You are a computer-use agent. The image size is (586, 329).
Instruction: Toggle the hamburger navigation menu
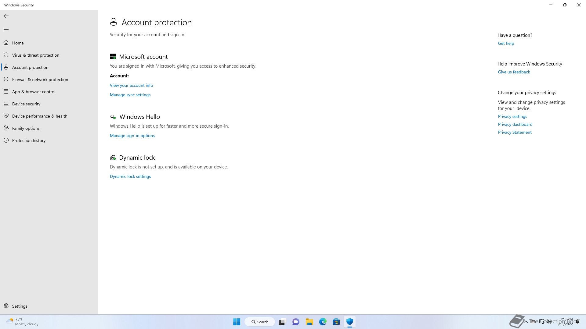click(6, 28)
